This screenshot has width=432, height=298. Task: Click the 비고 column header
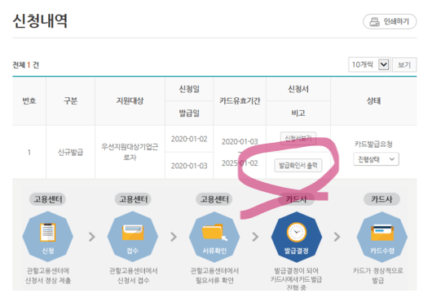click(298, 113)
